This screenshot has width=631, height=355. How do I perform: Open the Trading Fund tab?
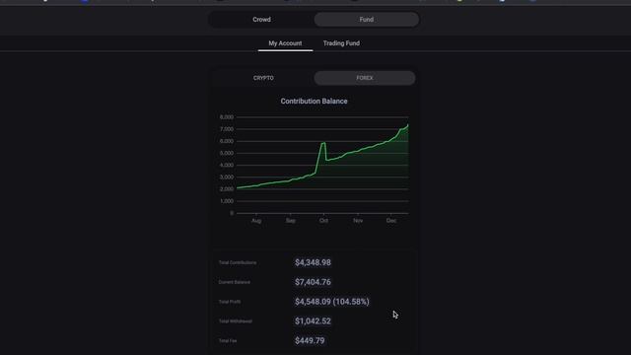tap(341, 43)
